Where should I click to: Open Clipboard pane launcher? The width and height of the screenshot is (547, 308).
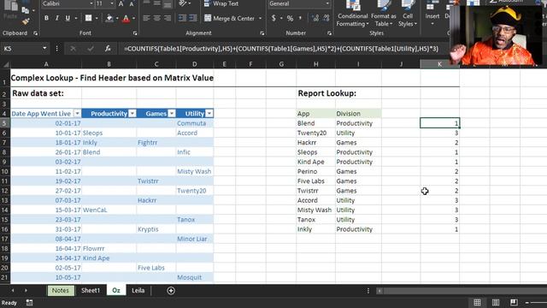[x=35, y=33]
